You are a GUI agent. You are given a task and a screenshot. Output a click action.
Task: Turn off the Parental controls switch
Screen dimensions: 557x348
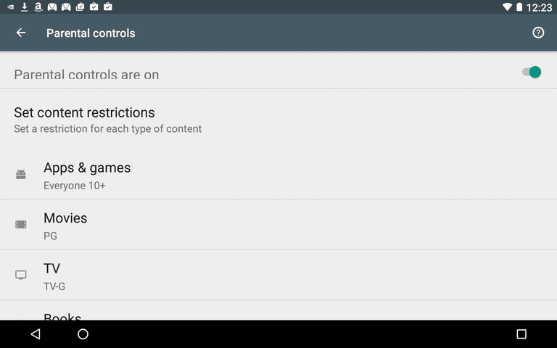pos(532,72)
